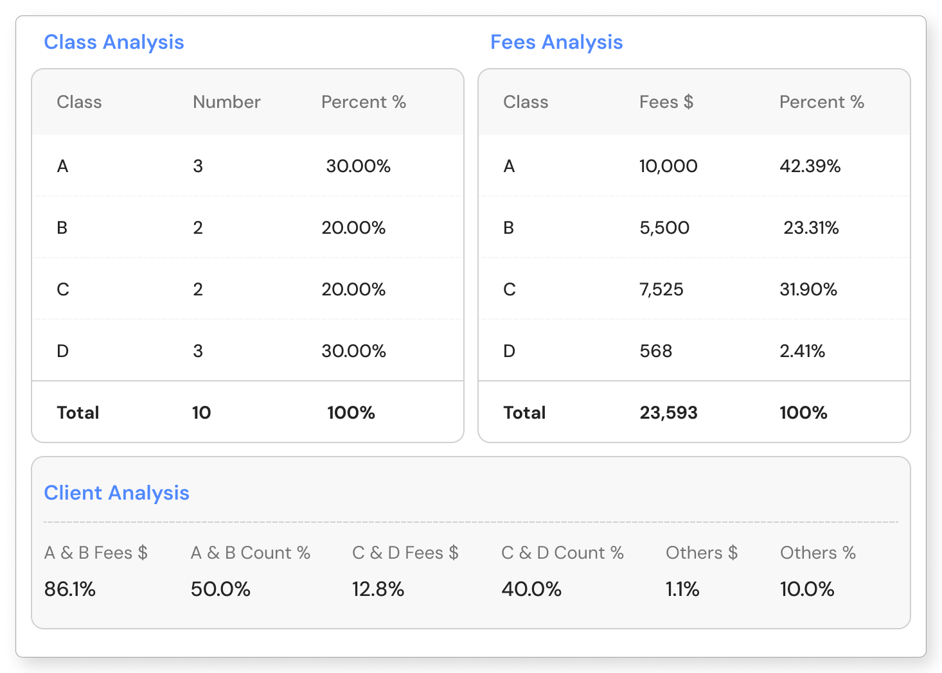Click the A & B Count % label
Image resolution: width=942 pixels, height=673 pixels.
(x=250, y=553)
